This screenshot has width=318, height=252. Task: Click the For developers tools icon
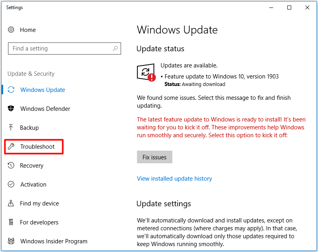[x=11, y=222]
